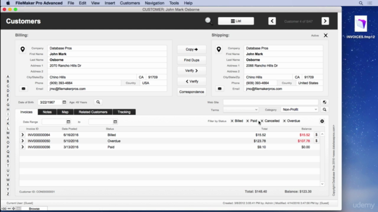Image resolution: width=378 pixels, height=212 pixels.
Task: Switch to the Map tab
Action: pyautogui.click(x=65, y=112)
